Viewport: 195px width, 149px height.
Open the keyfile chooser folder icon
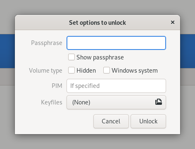click(159, 102)
